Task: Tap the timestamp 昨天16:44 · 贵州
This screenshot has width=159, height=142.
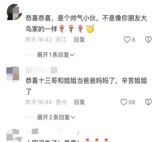Action: [46, 102]
